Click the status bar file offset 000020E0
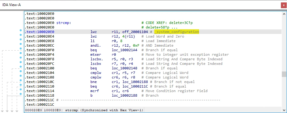 coord(33,110)
